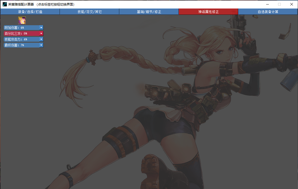Open the 附加伤害: 4% dropdown

[x=23, y=28]
